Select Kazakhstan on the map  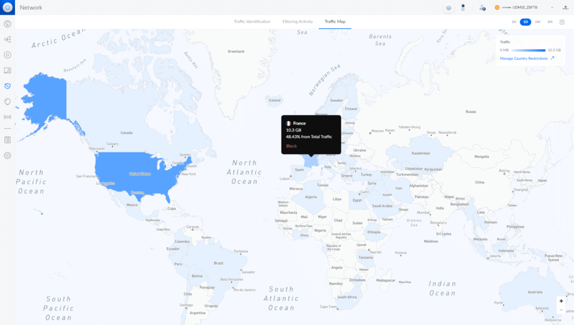tap(420, 153)
